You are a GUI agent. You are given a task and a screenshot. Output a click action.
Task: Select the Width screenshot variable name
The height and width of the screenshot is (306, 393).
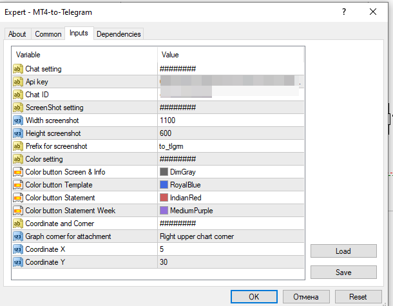[x=52, y=120]
